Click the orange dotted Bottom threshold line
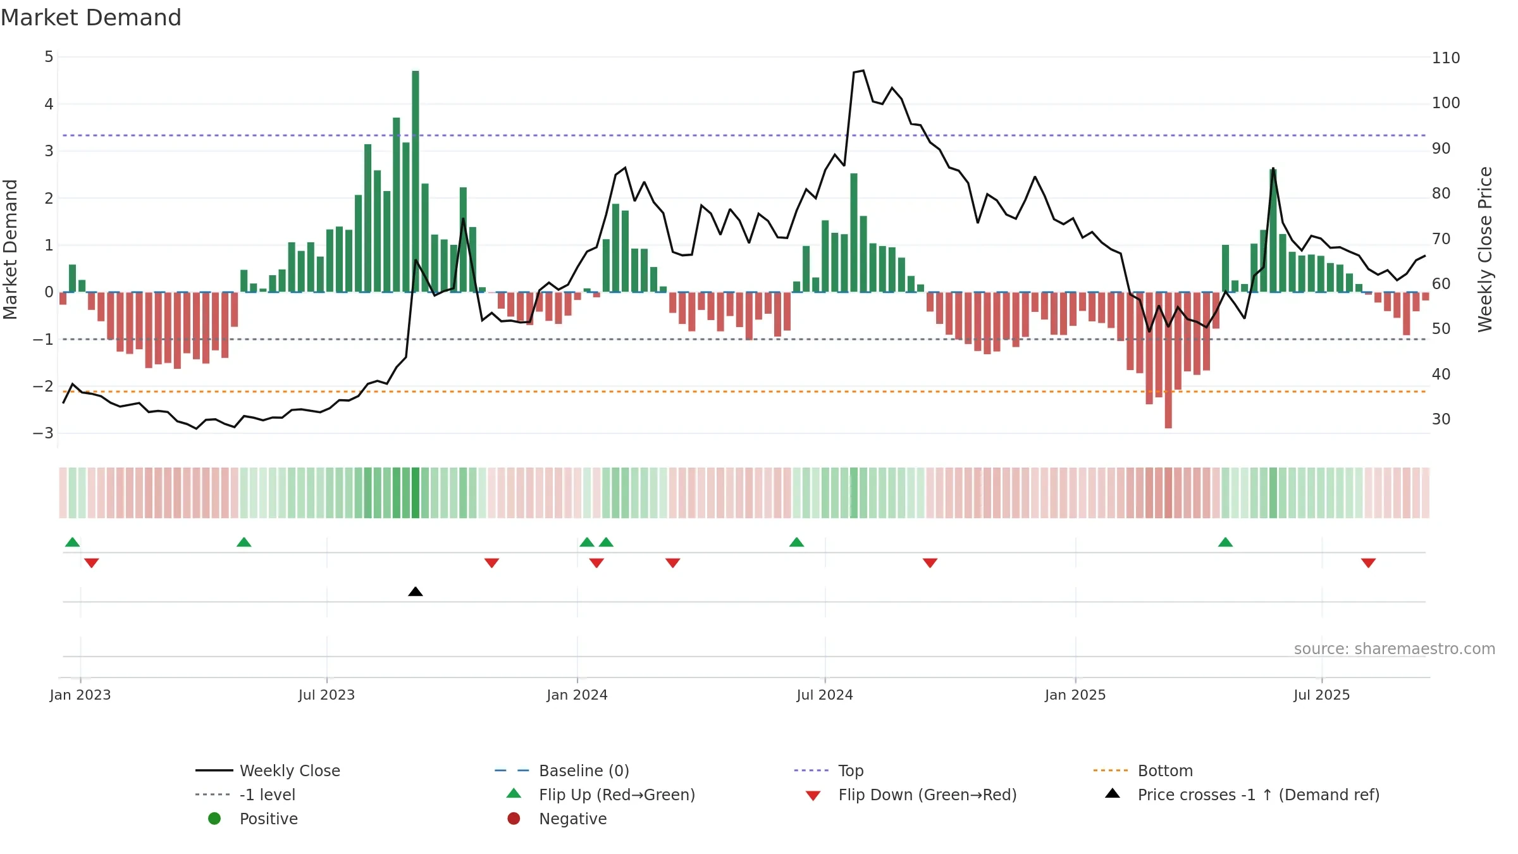This screenshot has width=1518, height=854. point(744,392)
